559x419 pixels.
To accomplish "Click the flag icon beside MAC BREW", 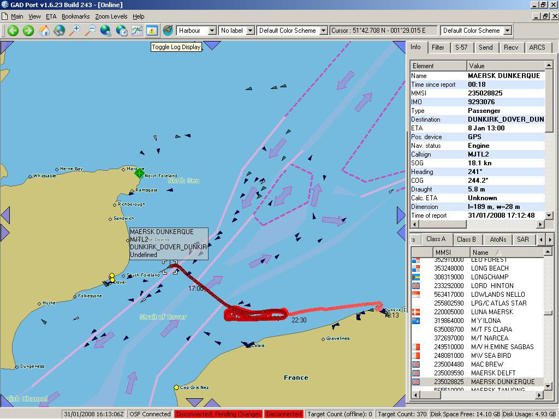I will [x=415, y=364].
